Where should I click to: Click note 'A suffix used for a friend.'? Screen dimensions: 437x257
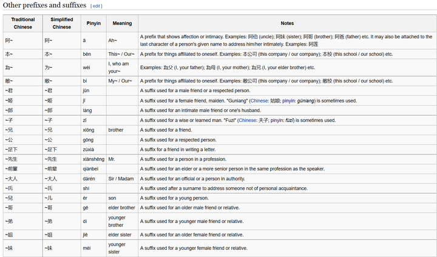[x=166, y=130]
